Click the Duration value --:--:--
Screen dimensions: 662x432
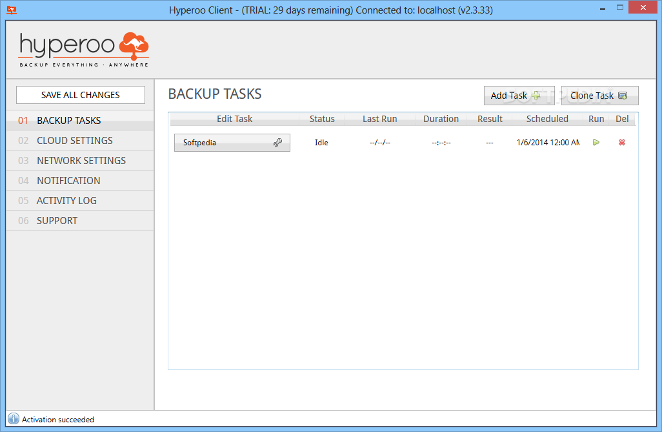[441, 143]
